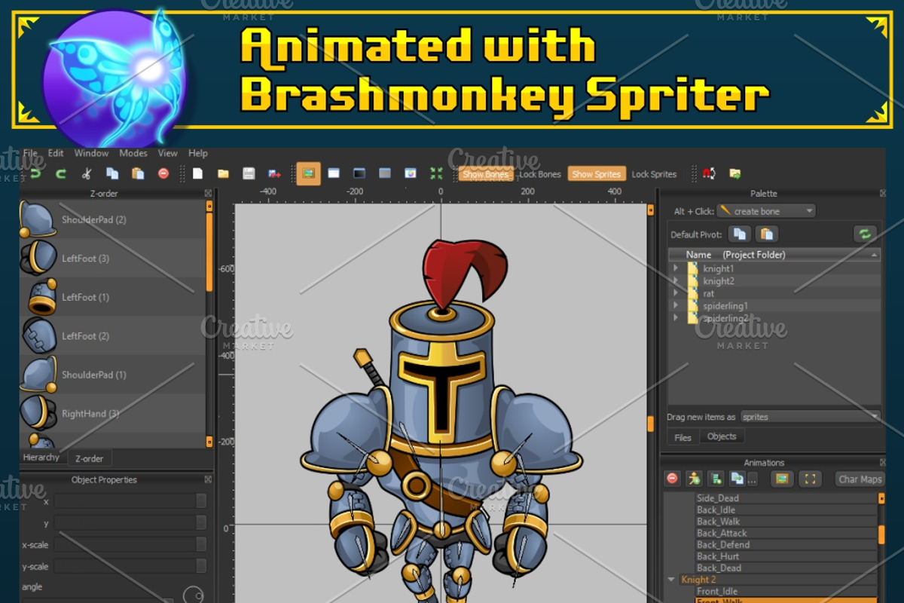The height and width of the screenshot is (603, 904).
Task: Select LeftFoot (3) in Z-order list
Action: click(112, 259)
